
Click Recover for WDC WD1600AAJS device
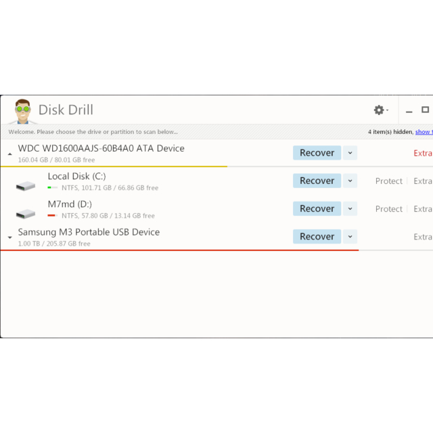point(317,153)
